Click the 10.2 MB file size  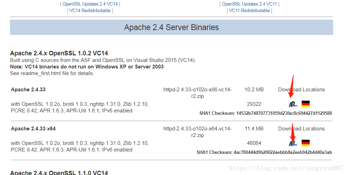tap(254, 90)
